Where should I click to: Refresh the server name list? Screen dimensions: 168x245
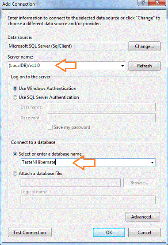144,66
